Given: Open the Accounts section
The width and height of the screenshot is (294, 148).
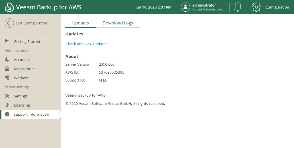Looking at the screenshot, I should click(30, 60).
